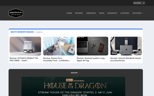
Task: Open Review: Satechi MacBook-Stand aus Aluminium
Action: tap(126, 59)
